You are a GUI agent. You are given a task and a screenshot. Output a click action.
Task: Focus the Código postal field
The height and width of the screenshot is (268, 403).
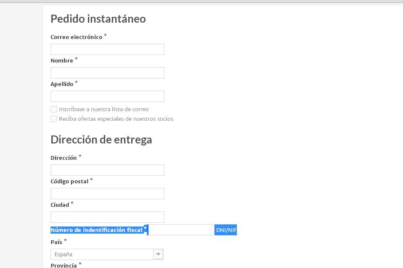click(x=107, y=194)
